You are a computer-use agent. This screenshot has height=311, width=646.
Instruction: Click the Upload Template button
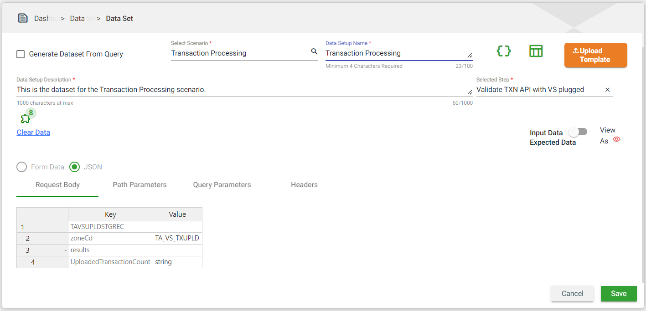595,55
